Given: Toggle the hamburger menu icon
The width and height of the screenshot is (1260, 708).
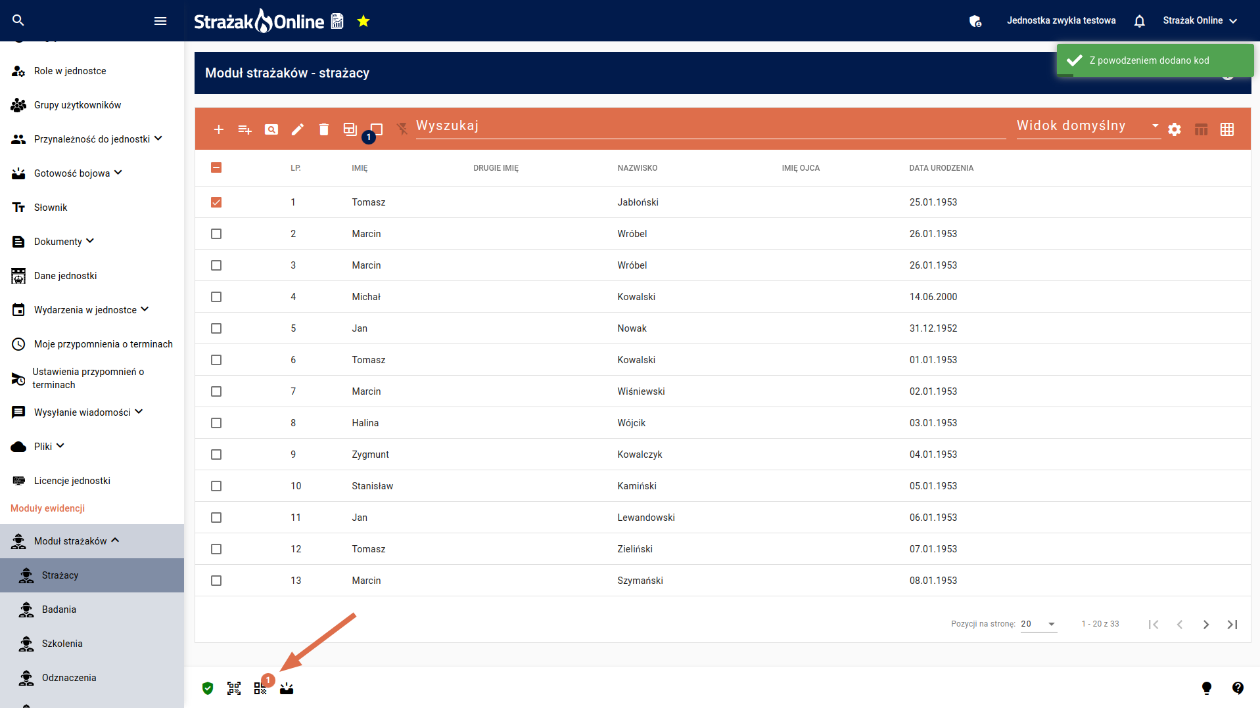Looking at the screenshot, I should coord(160,21).
